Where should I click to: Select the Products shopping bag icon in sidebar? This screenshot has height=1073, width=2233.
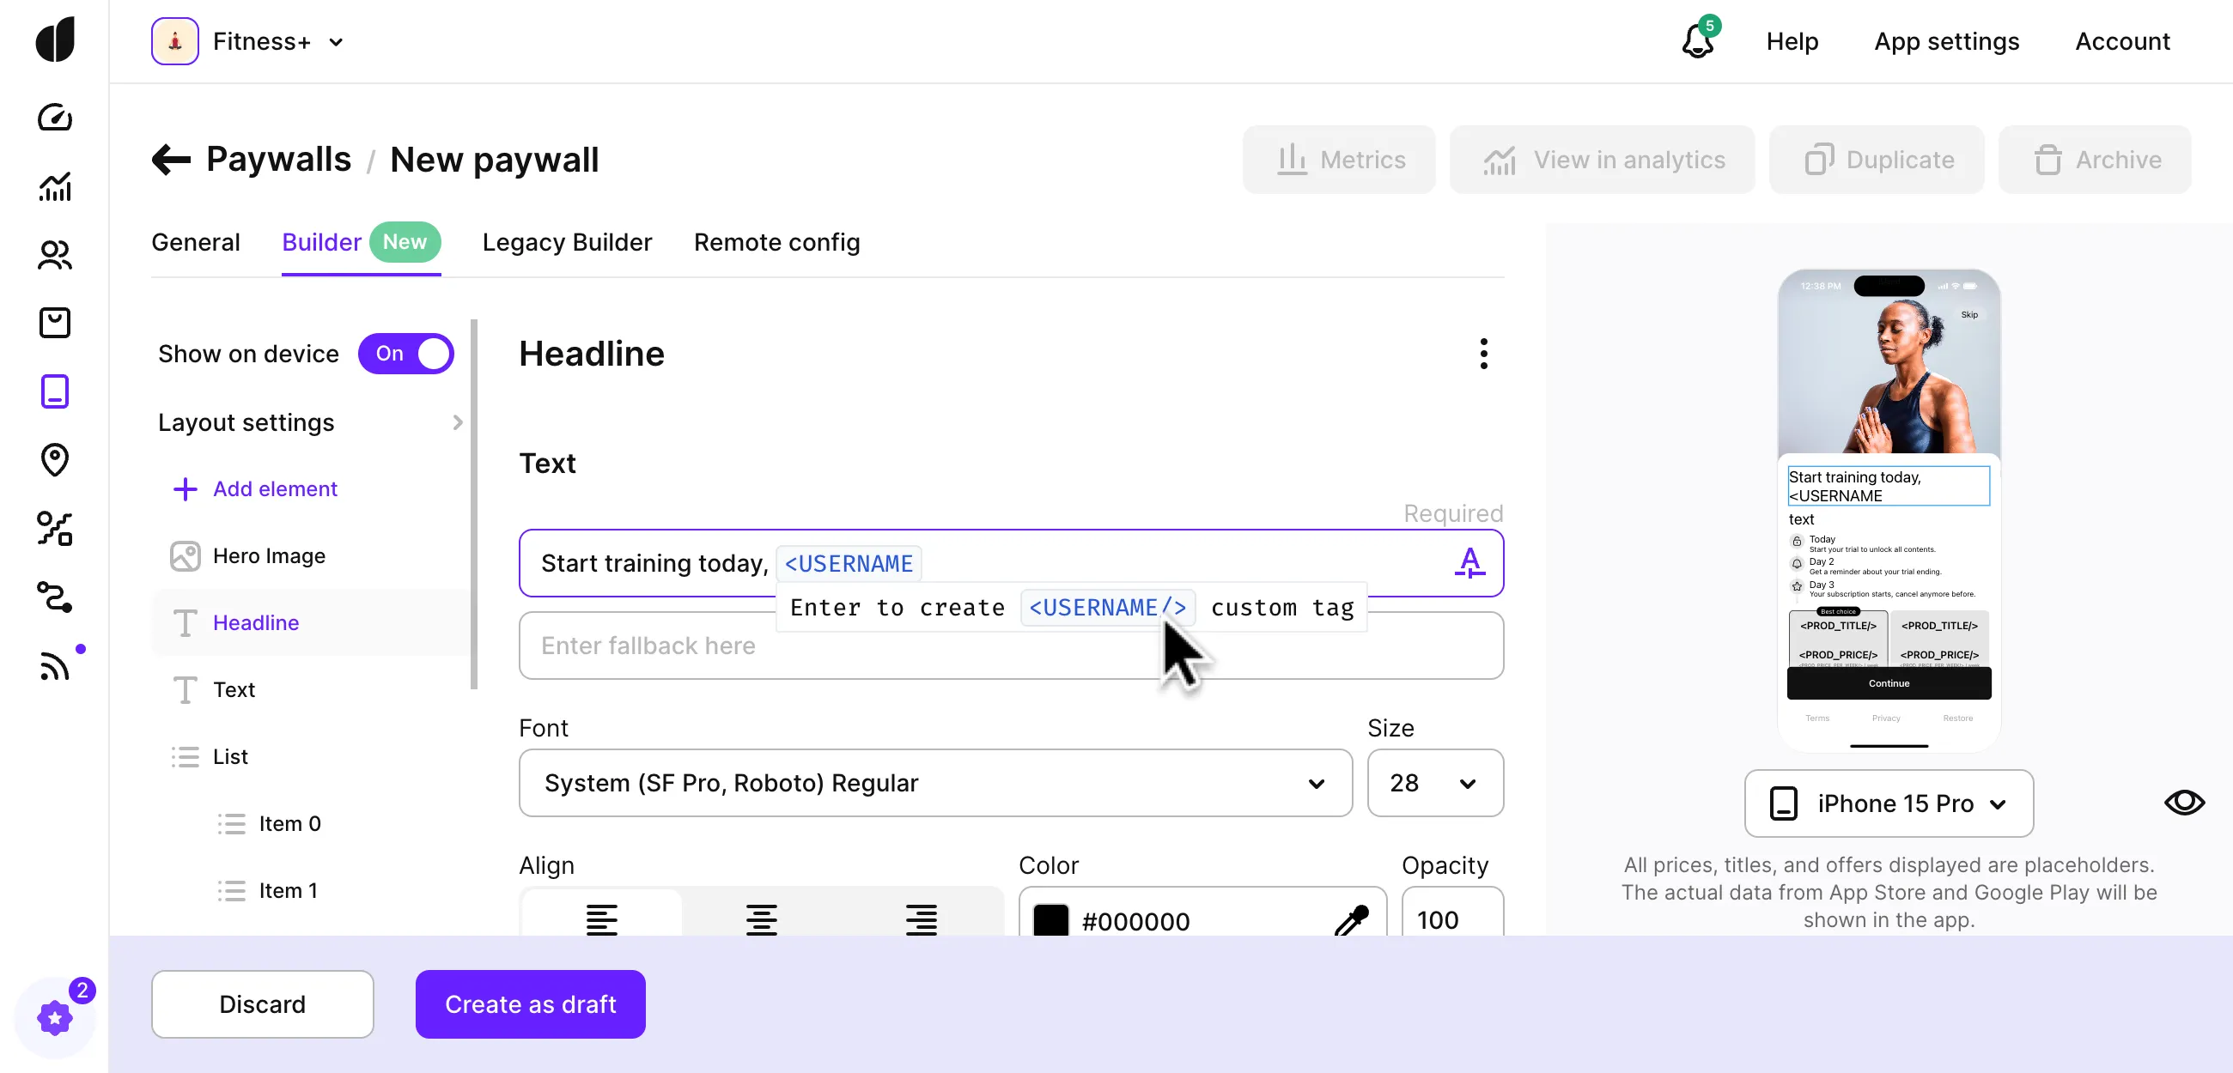pyautogui.click(x=55, y=323)
